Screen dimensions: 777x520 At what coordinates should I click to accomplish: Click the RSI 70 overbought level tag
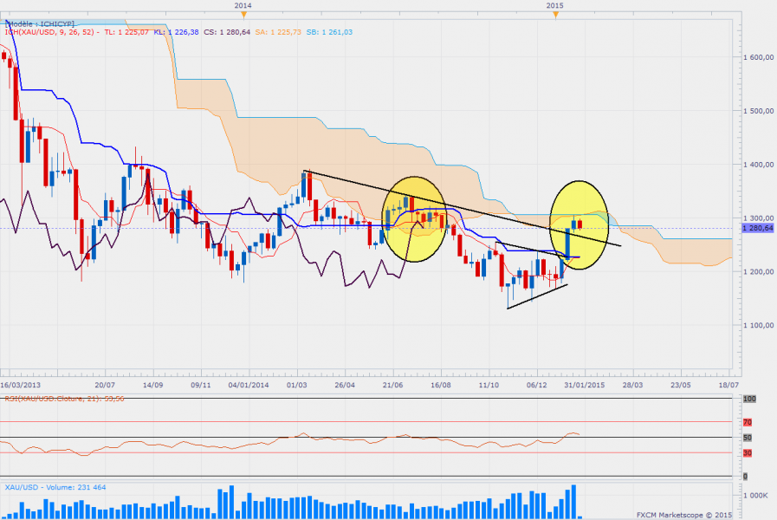tap(748, 422)
